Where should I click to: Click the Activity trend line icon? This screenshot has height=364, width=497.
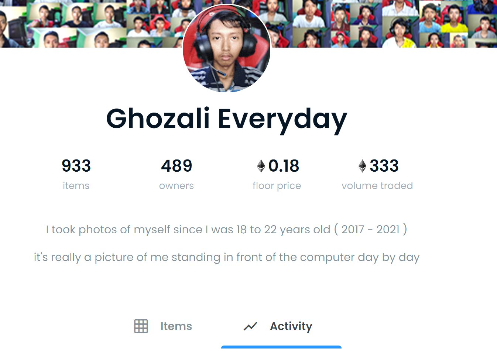(250, 326)
